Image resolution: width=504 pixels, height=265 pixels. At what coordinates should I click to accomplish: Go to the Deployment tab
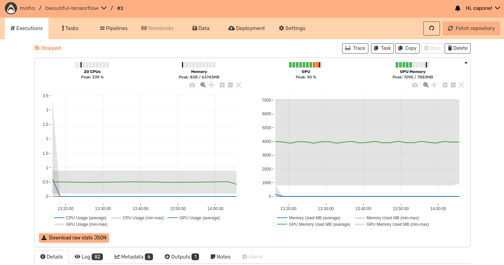tap(246, 28)
